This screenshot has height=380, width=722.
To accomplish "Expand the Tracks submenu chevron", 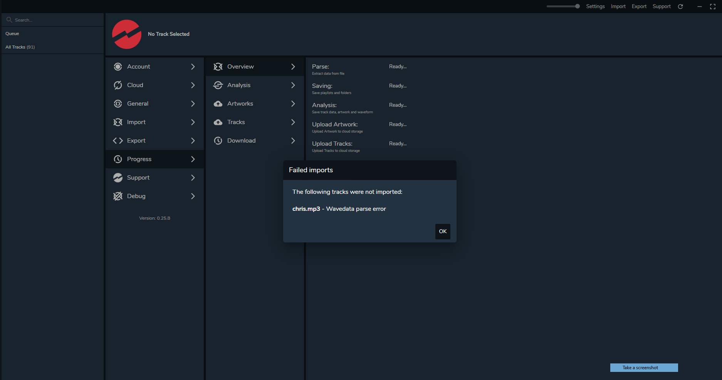I will click(293, 122).
